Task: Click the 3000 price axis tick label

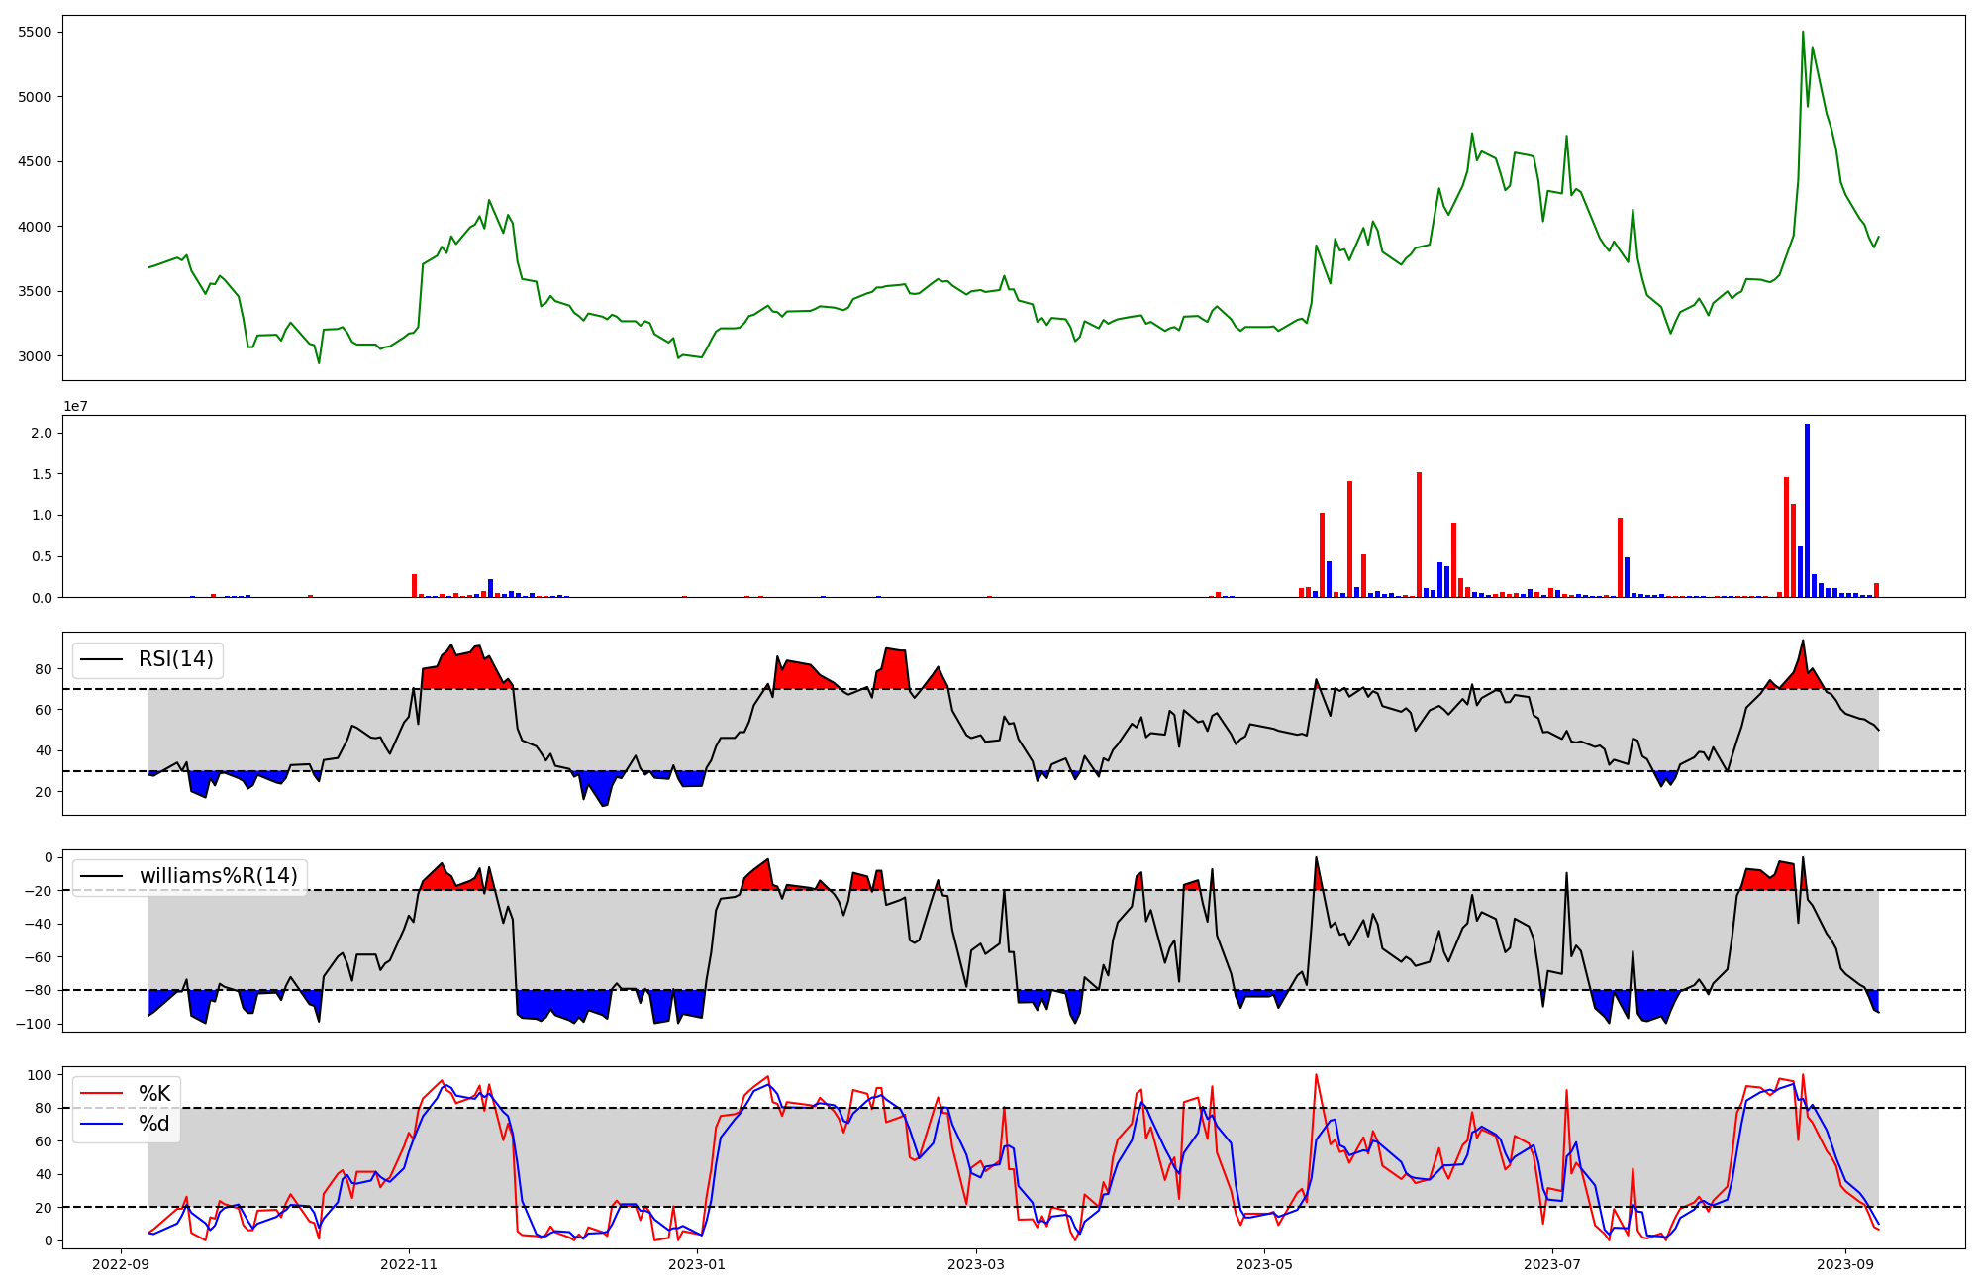Action: pyautogui.click(x=35, y=356)
